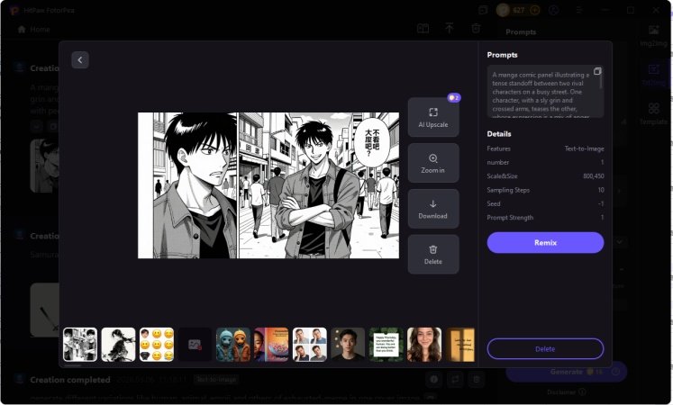The image size is (673, 405).
Task: Open the emoji faces thumbnail
Action: tap(157, 345)
